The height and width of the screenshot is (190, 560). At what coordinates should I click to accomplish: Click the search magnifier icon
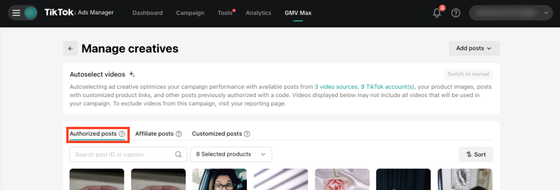[x=178, y=154]
